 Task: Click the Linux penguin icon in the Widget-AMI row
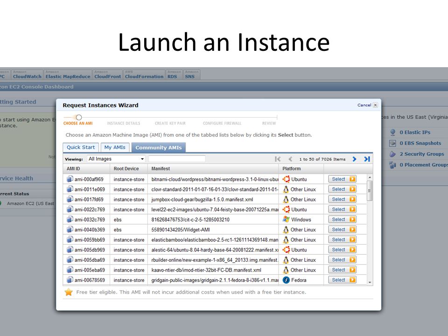click(x=286, y=230)
